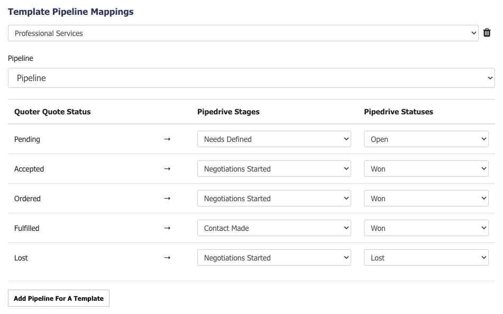Screen dimensions: 503x314
Task: Change Pipedrive status for Accepted row
Action: (x=426, y=168)
